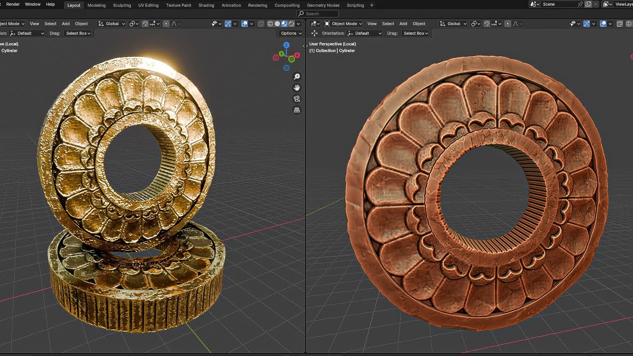This screenshot has width=633, height=356.
Task: Switch to the Shading workspace tab
Action: pyautogui.click(x=206, y=5)
